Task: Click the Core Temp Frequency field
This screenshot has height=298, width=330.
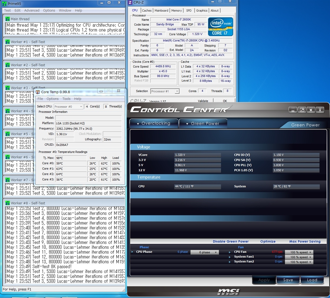Action: [x=88, y=129]
